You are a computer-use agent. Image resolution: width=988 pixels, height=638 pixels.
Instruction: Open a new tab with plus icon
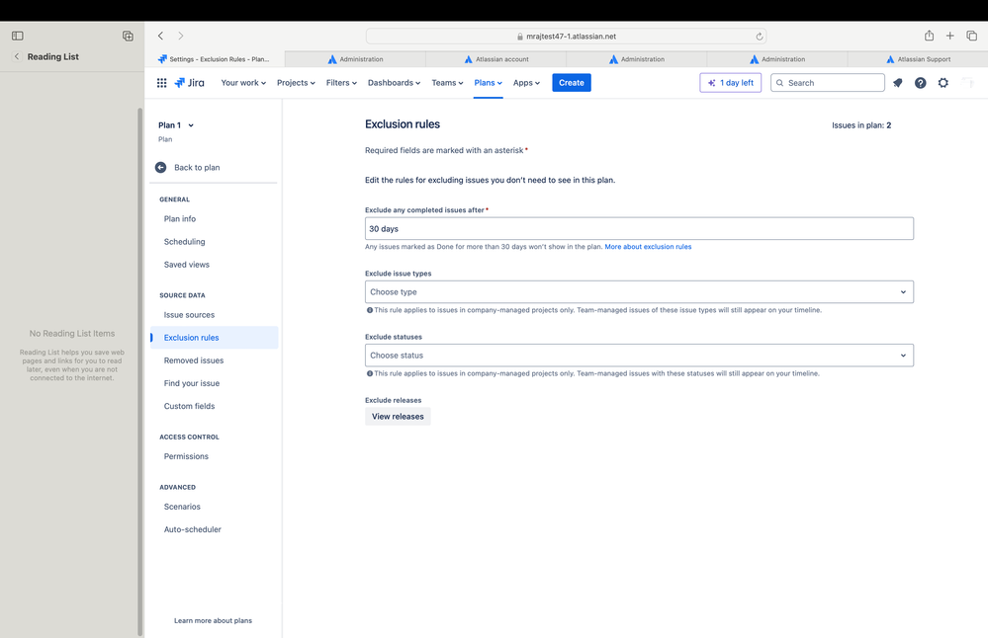[x=950, y=36]
